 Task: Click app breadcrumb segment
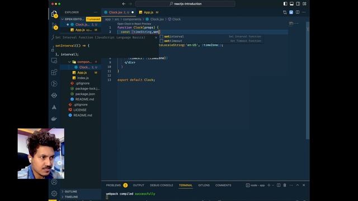tap(108, 20)
